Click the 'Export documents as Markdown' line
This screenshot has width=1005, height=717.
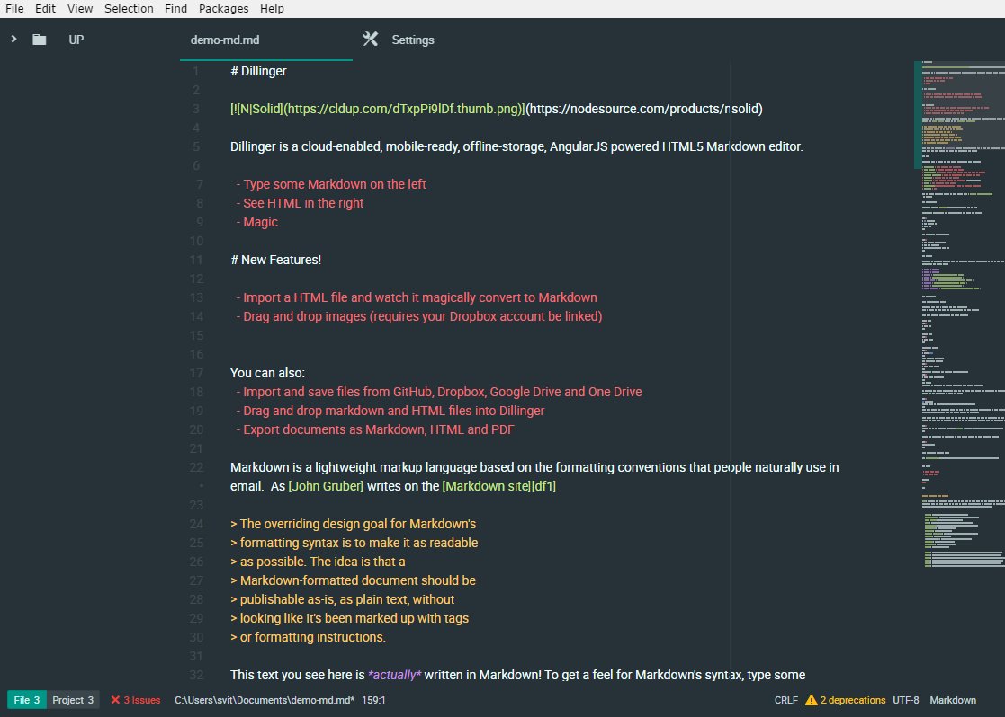pos(375,429)
